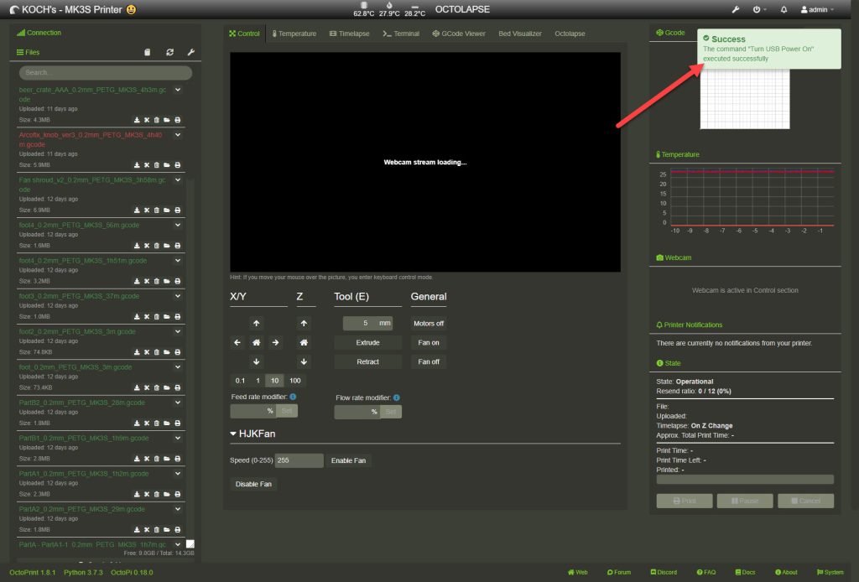
Task: Expand details chevron for beer_crate_AAA file
Action: (178, 90)
